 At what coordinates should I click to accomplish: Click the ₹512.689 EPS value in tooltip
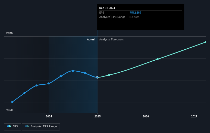tap(135, 13)
